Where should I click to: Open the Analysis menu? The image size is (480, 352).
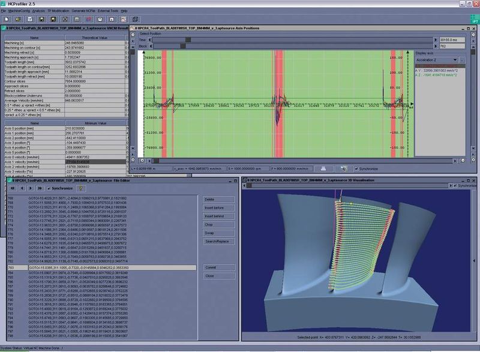[38, 11]
